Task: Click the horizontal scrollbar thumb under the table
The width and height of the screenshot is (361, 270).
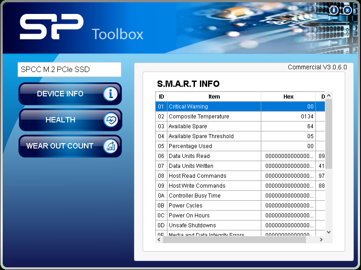Action: 234,240
